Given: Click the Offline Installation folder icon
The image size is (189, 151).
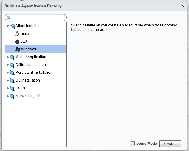Looking at the screenshot, I should click(12, 65).
